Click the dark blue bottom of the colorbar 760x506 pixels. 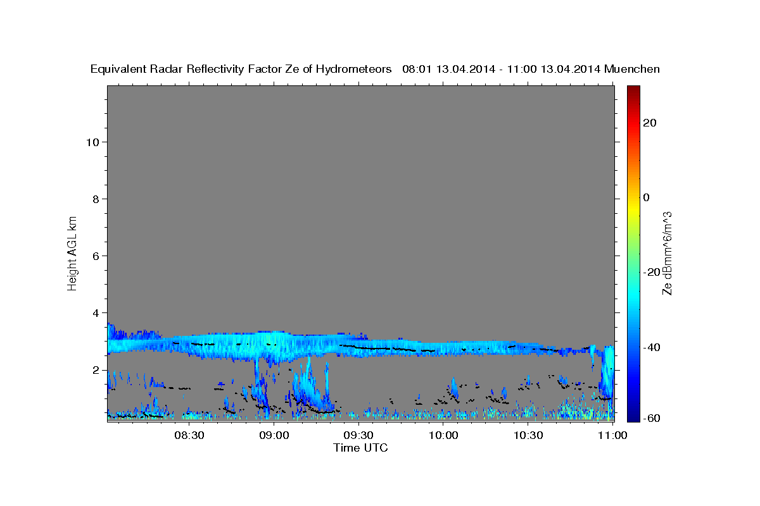coord(633,408)
